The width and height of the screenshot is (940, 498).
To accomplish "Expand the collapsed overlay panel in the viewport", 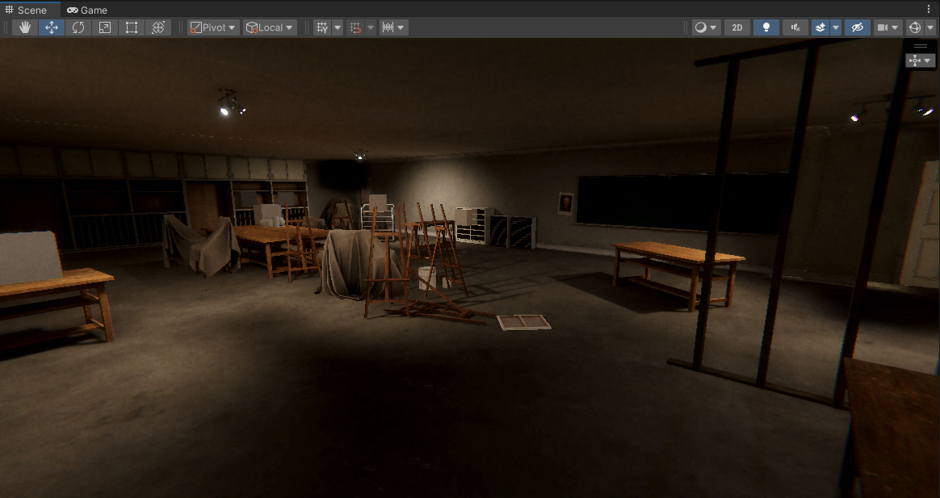I will pos(921,61).
